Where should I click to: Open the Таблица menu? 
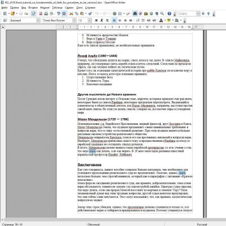(x=57, y=7)
